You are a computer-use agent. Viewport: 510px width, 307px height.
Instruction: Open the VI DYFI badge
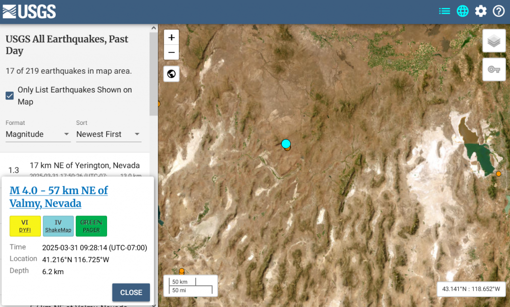click(25, 226)
